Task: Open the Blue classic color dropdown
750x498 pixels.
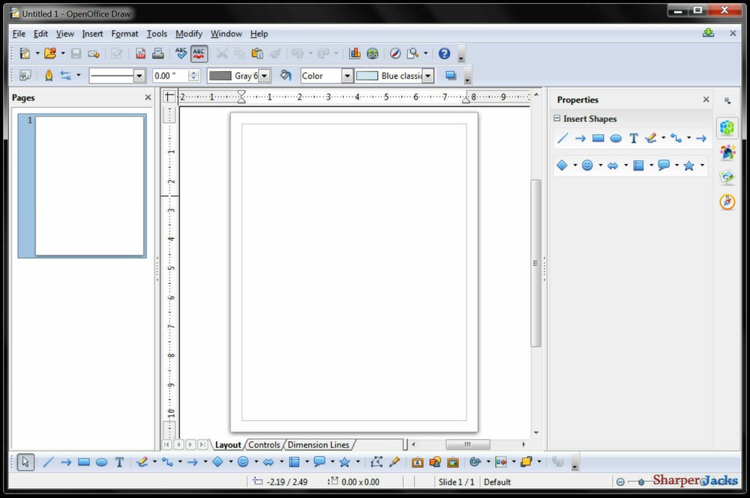Action: (x=427, y=75)
